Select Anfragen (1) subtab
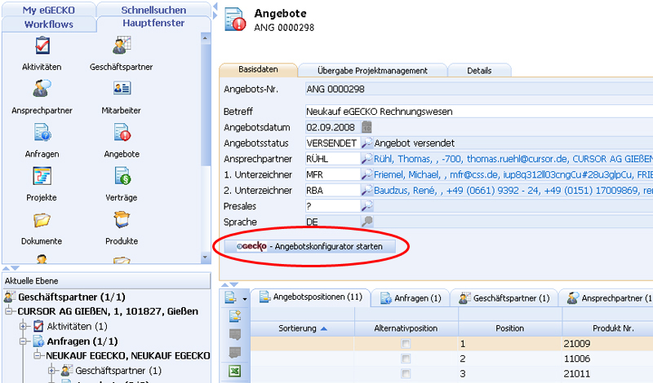This screenshot has width=653, height=383. [x=411, y=298]
